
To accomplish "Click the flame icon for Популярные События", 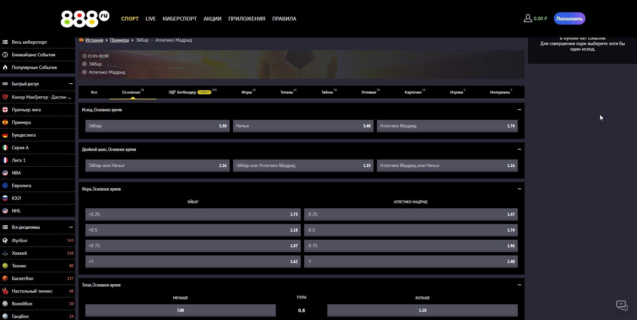I will tap(5, 67).
